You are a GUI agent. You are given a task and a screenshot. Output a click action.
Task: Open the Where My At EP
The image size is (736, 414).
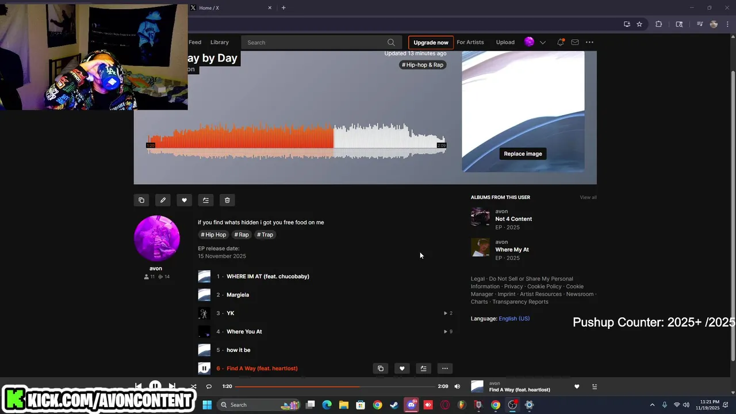[512, 250]
